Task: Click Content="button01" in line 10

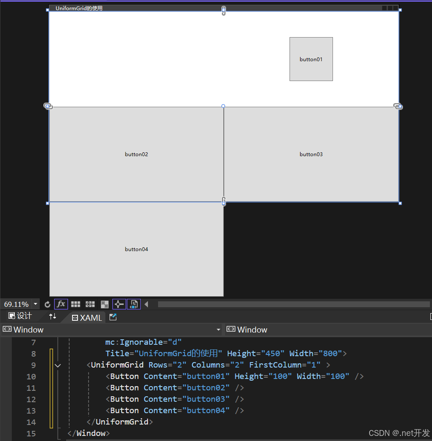Action: 187,376
